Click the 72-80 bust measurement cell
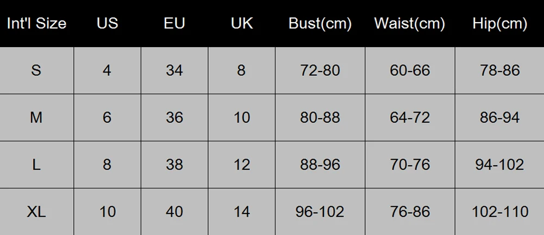 pos(320,70)
